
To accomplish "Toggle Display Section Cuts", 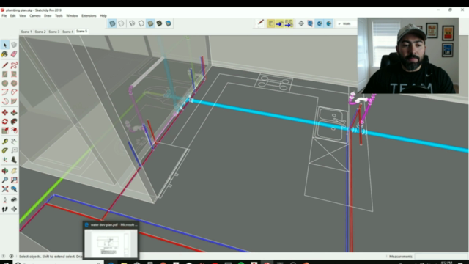I will click(x=320, y=23).
